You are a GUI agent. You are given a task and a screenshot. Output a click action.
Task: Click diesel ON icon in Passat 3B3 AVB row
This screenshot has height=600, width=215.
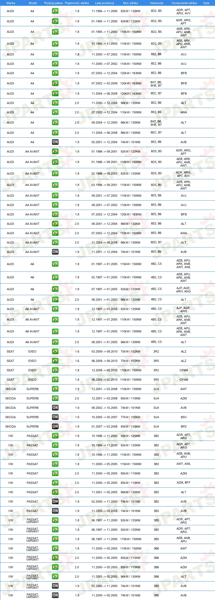click(55, 511)
